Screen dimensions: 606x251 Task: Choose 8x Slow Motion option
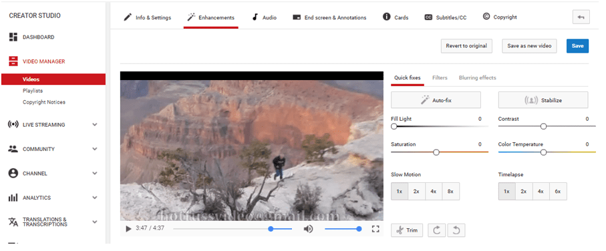[x=450, y=191]
